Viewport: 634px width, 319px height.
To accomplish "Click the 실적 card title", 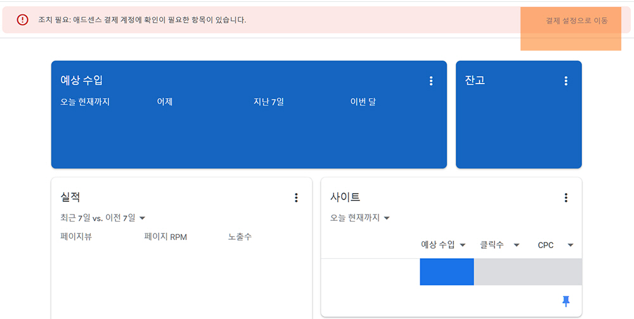I will (70, 197).
